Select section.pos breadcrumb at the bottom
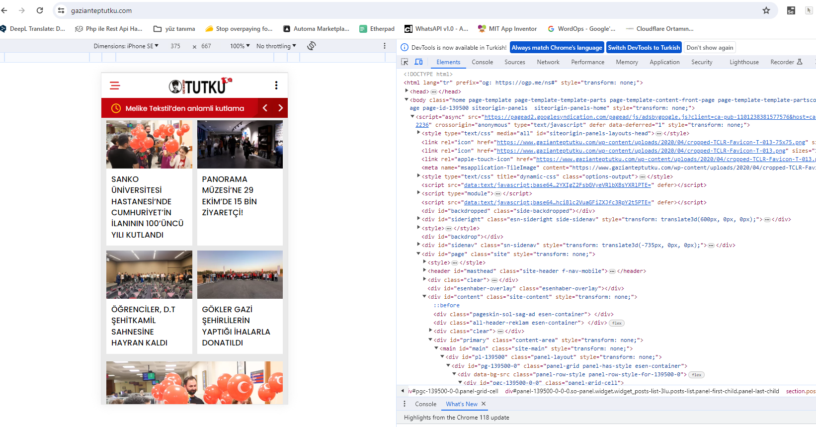This screenshot has width=816, height=427. 801,391
